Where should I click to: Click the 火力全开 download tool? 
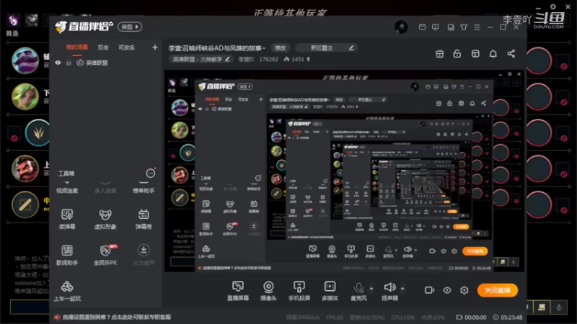[x=144, y=255]
